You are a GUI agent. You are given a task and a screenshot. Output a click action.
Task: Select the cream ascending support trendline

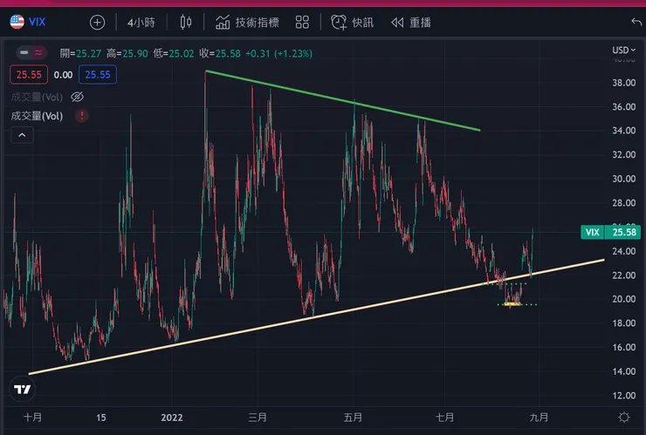[316, 317]
